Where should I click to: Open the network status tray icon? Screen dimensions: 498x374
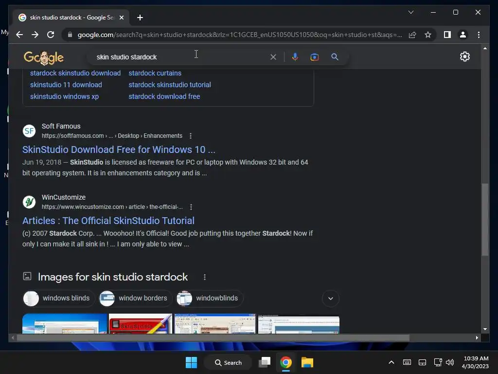click(438, 362)
